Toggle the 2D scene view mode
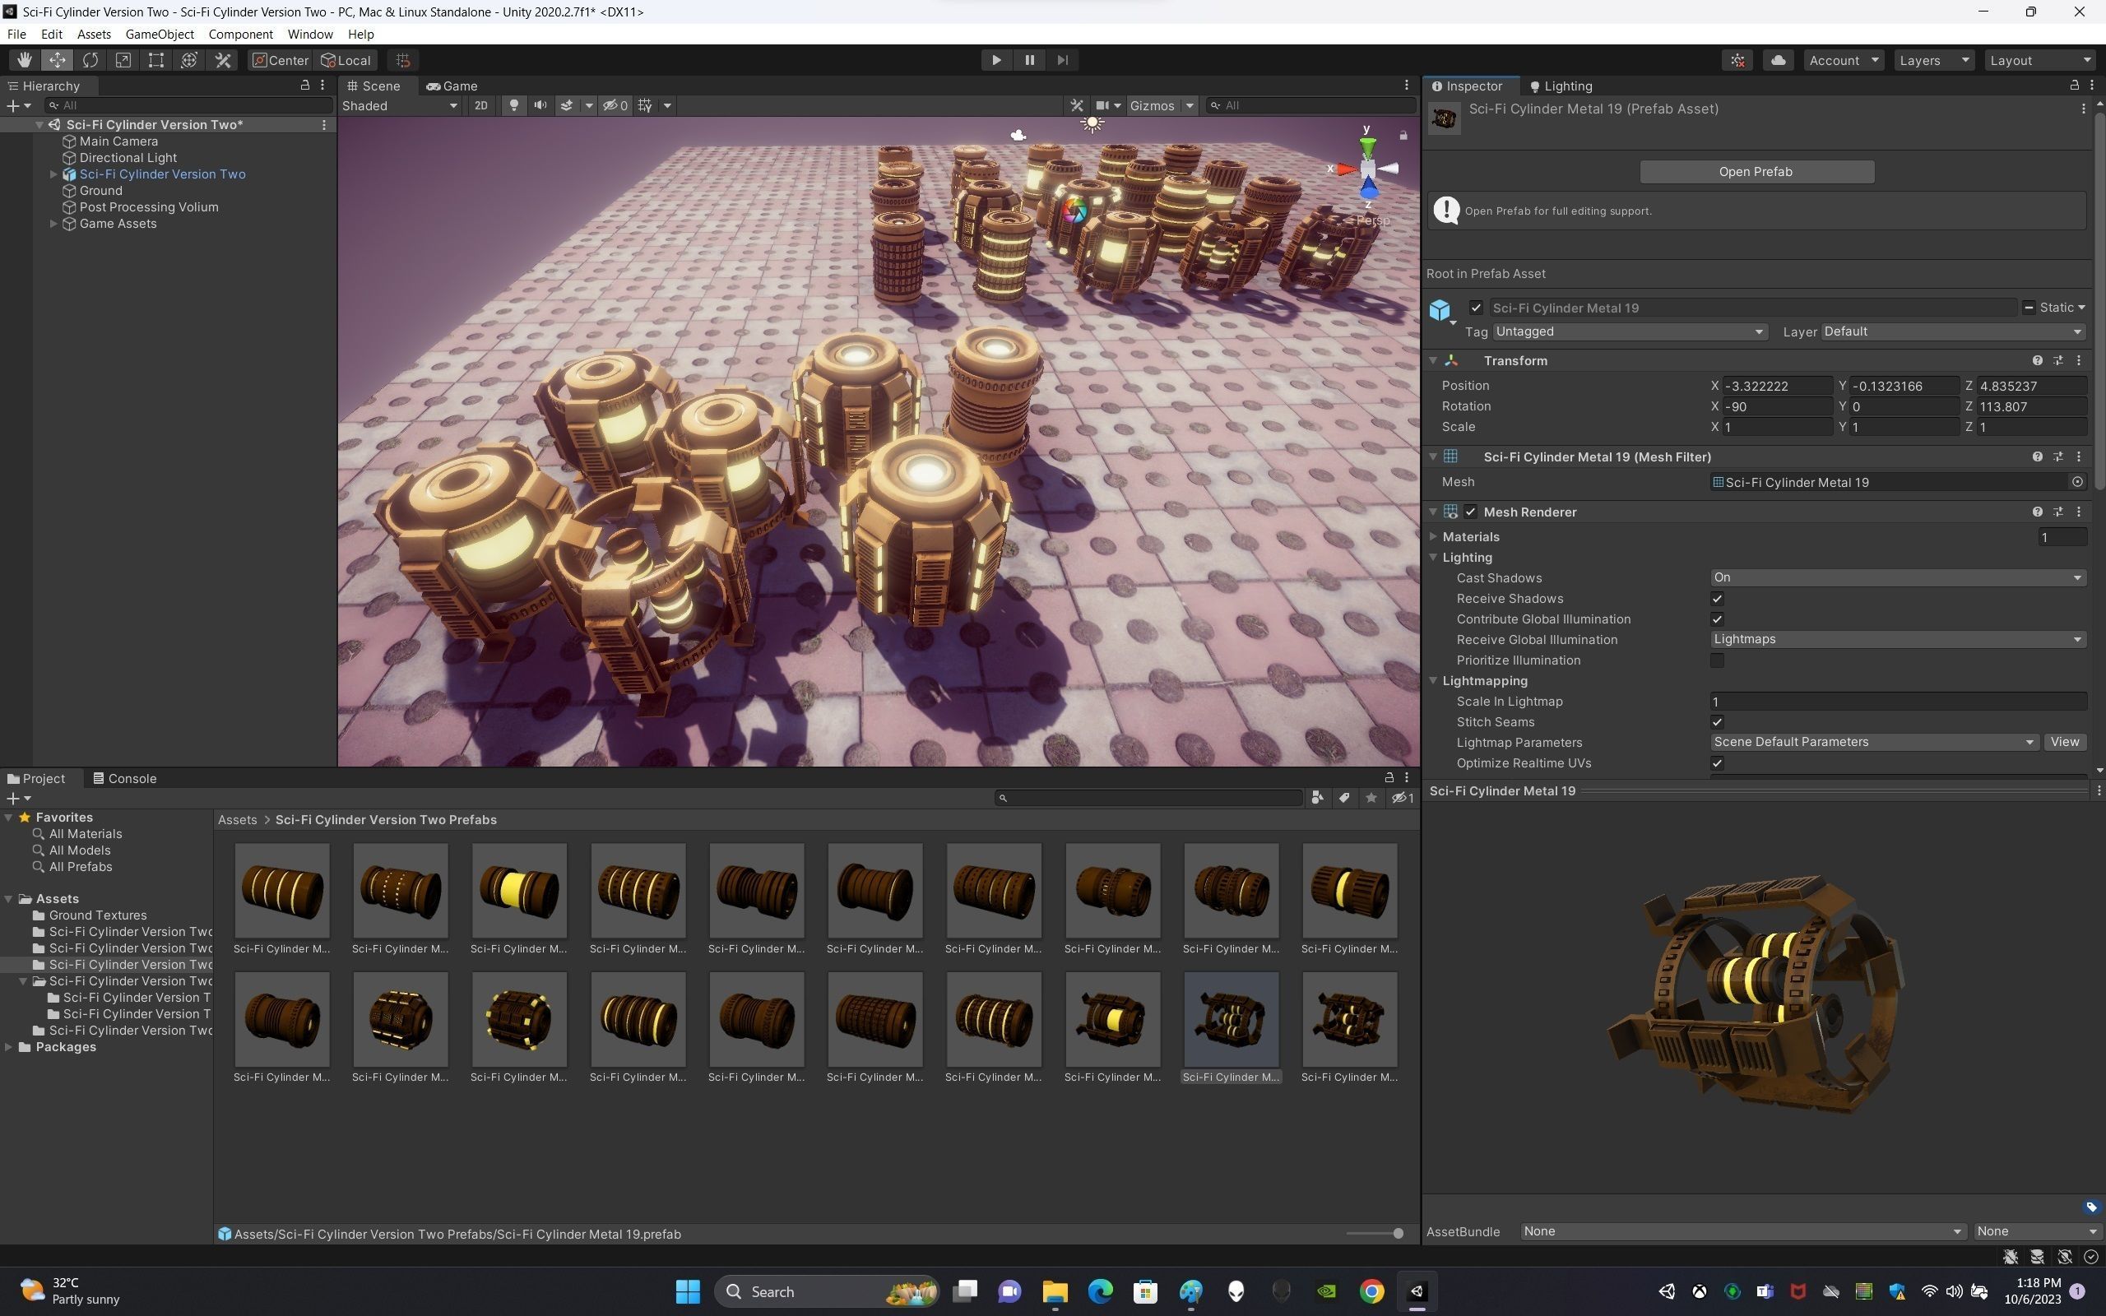The height and width of the screenshot is (1316, 2106). [x=480, y=105]
